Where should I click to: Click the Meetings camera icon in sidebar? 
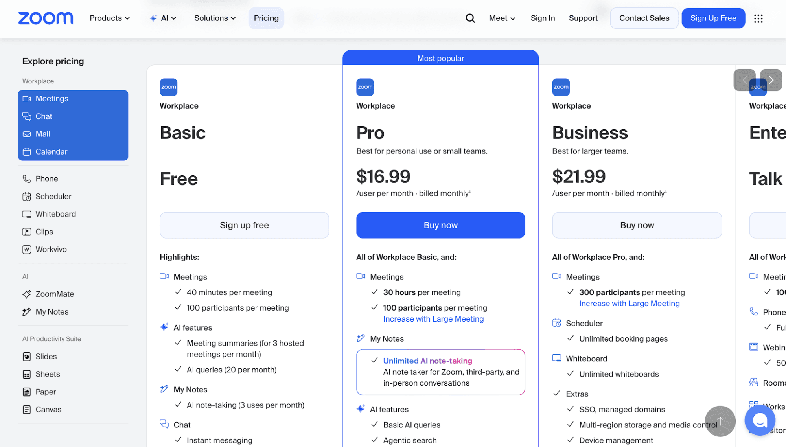click(27, 99)
